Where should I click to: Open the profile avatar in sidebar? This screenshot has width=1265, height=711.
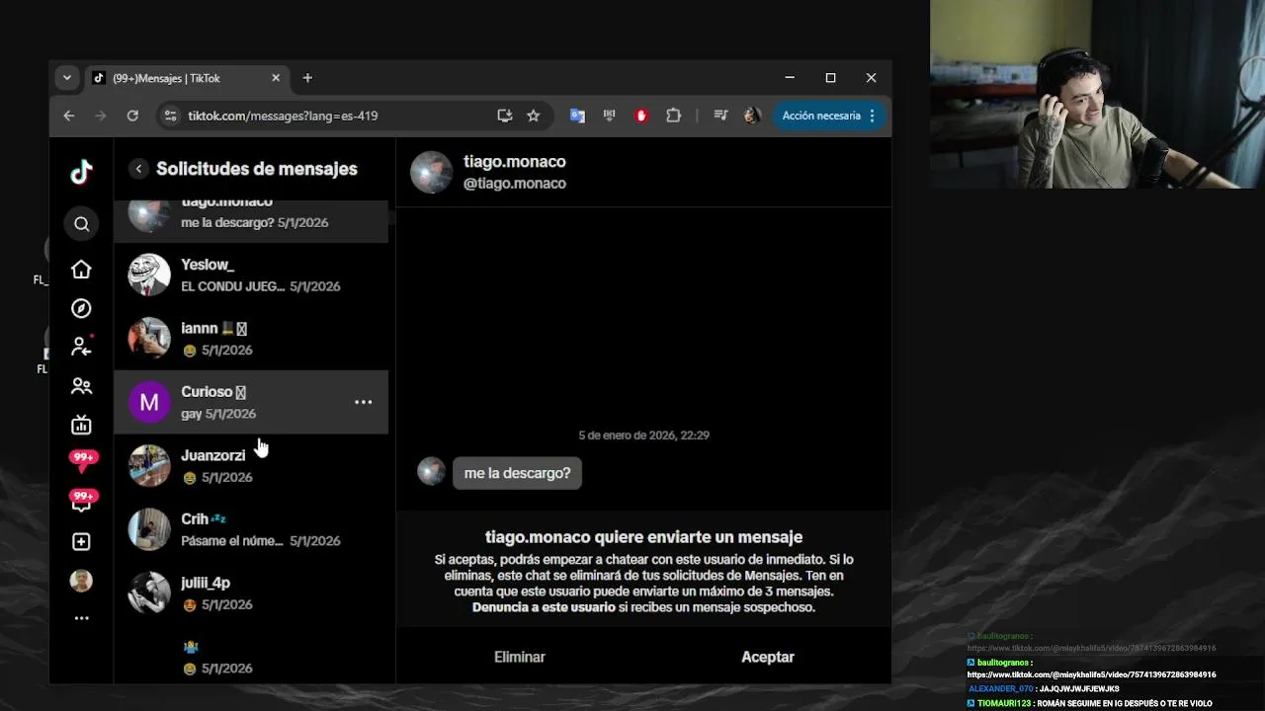tap(81, 581)
